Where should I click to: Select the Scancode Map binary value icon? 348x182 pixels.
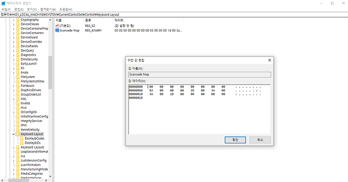[57, 30]
